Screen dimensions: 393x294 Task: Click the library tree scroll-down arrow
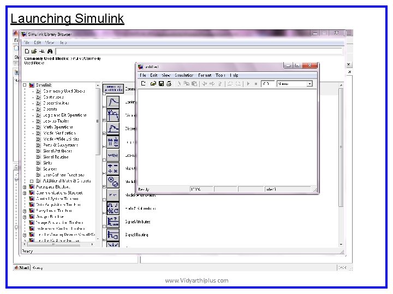[x=98, y=239]
